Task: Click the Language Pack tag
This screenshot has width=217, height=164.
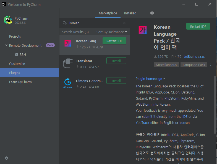Action: click(194, 65)
